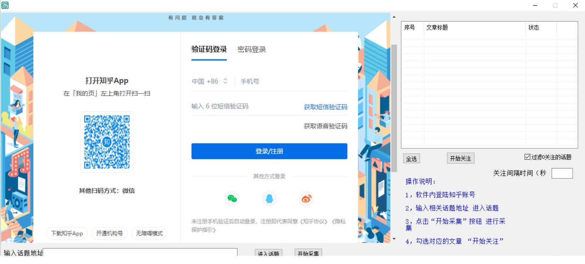
Task: Click the QQ login icon
Action: click(x=269, y=199)
